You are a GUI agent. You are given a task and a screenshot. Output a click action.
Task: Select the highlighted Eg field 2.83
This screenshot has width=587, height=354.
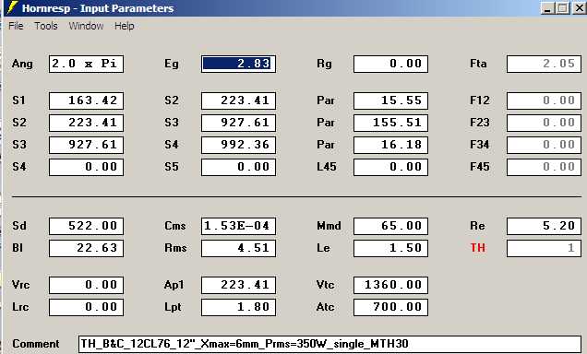tap(238, 64)
